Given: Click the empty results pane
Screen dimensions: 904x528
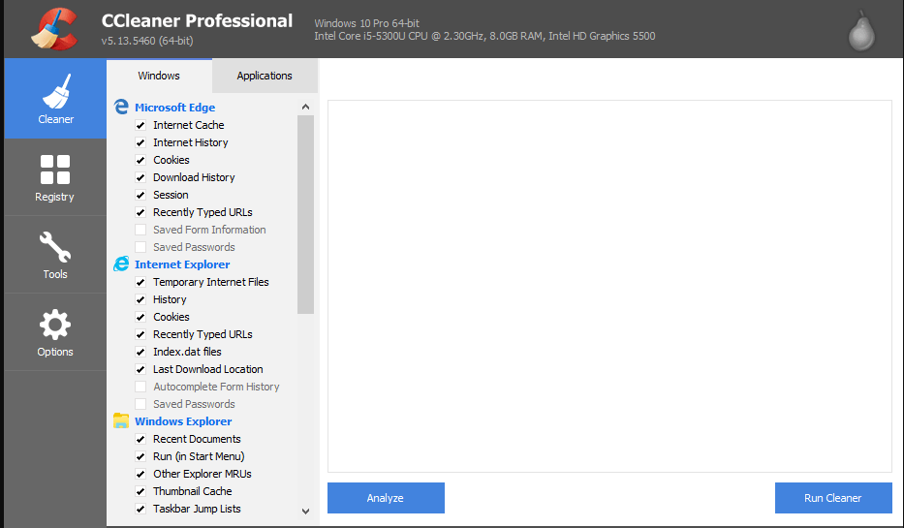Looking at the screenshot, I should tap(609, 287).
